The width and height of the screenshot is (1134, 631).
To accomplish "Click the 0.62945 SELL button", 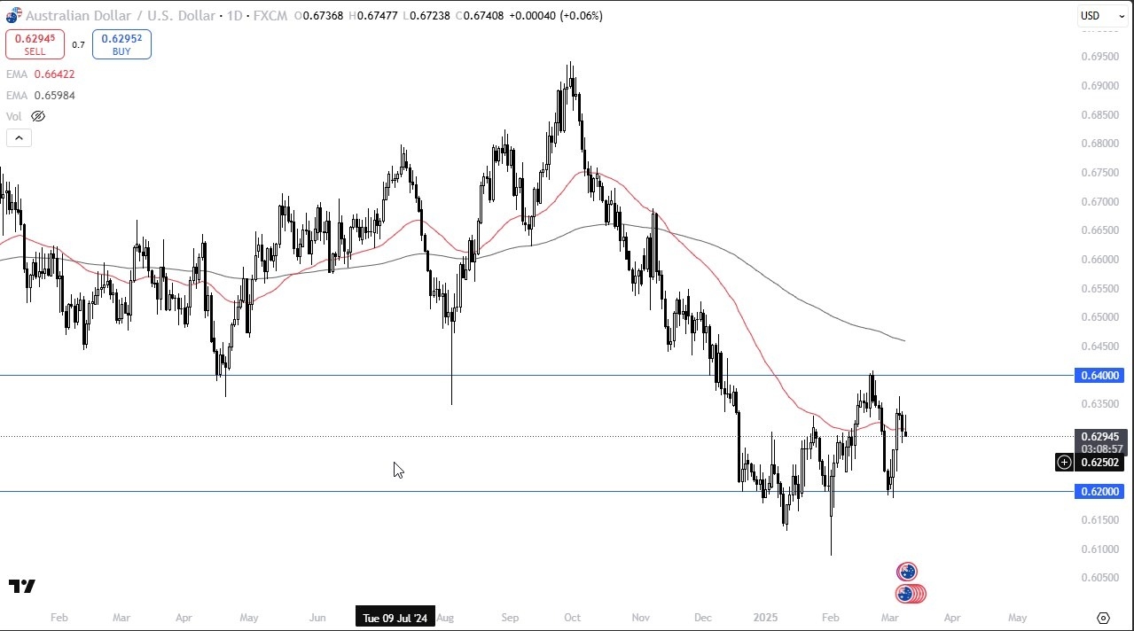I will pyautogui.click(x=35, y=44).
